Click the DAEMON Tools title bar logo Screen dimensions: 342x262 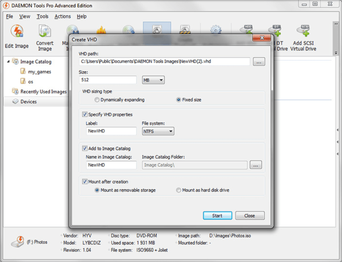click(6, 5)
